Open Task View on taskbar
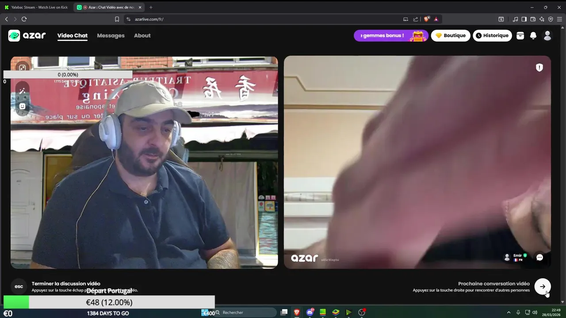 pyautogui.click(x=284, y=312)
